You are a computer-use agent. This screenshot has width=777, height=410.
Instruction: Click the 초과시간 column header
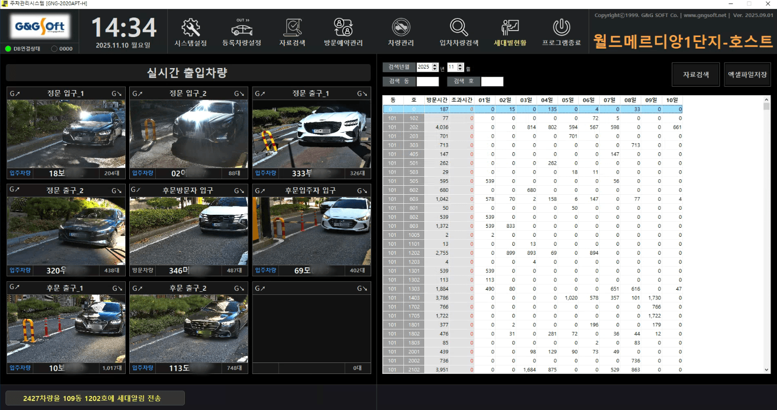[461, 100]
